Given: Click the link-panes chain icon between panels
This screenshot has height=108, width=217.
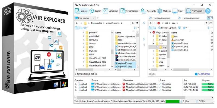Looking at the screenshot, I should (144, 23).
